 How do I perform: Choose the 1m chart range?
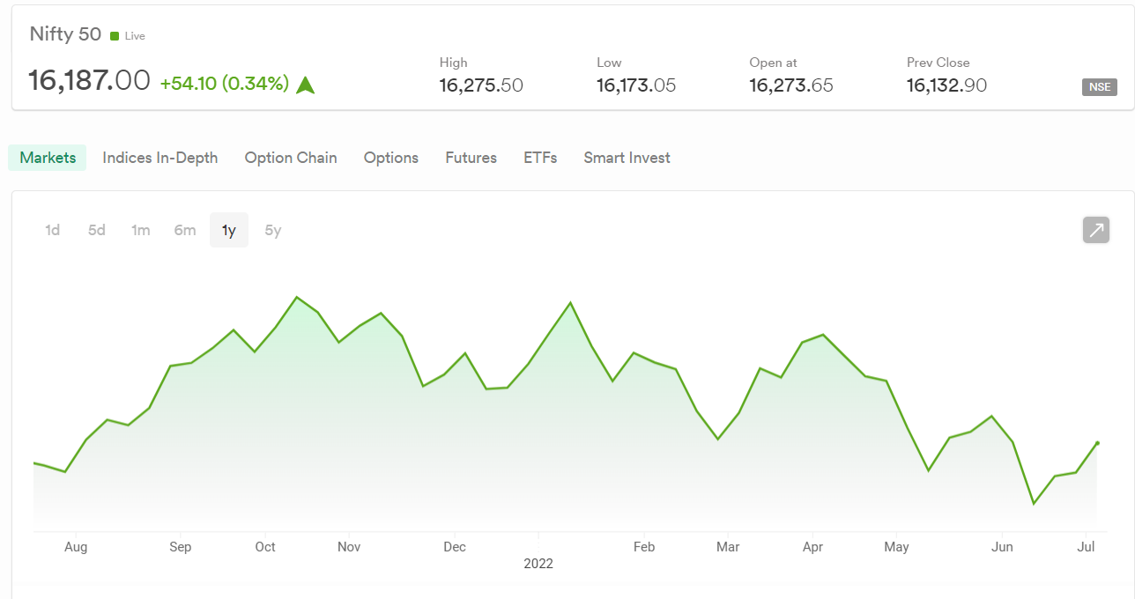141,230
